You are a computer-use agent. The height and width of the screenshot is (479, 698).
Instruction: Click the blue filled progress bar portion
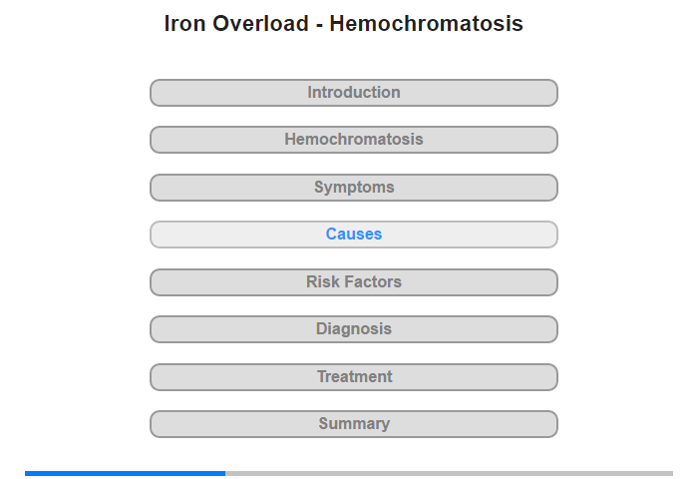click(125, 473)
